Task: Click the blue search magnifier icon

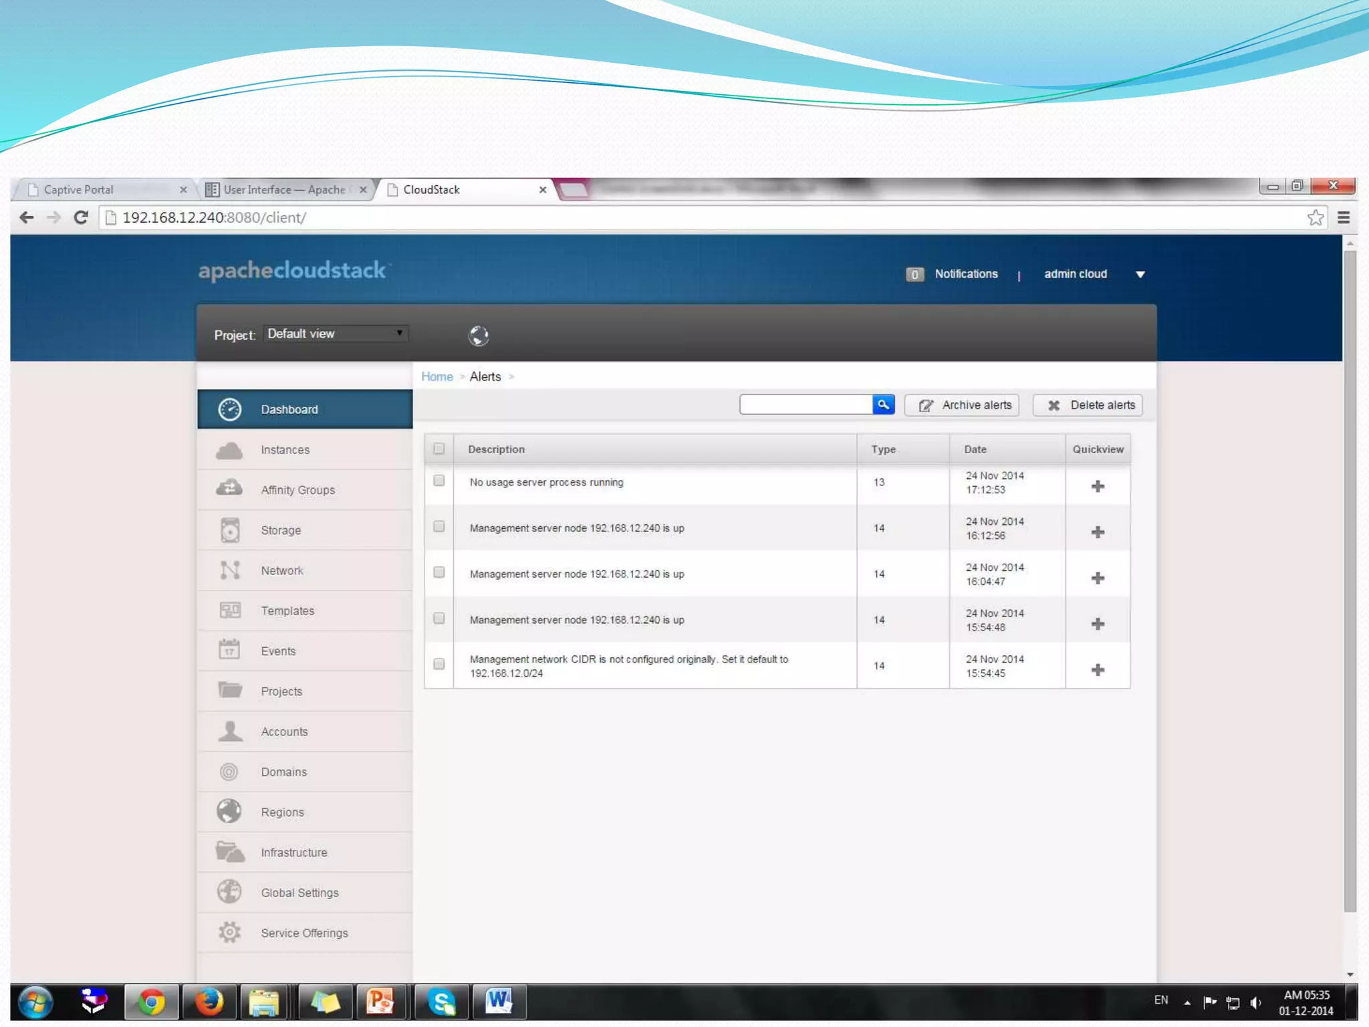Action: [883, 405]
